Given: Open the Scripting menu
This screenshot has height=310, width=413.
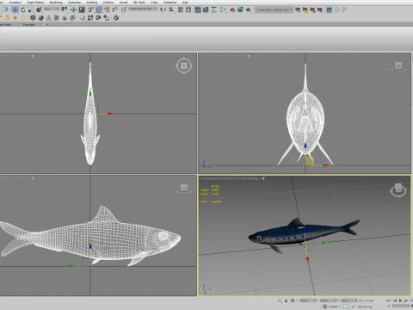Looking at the screenshot, I should coord(92,3).
